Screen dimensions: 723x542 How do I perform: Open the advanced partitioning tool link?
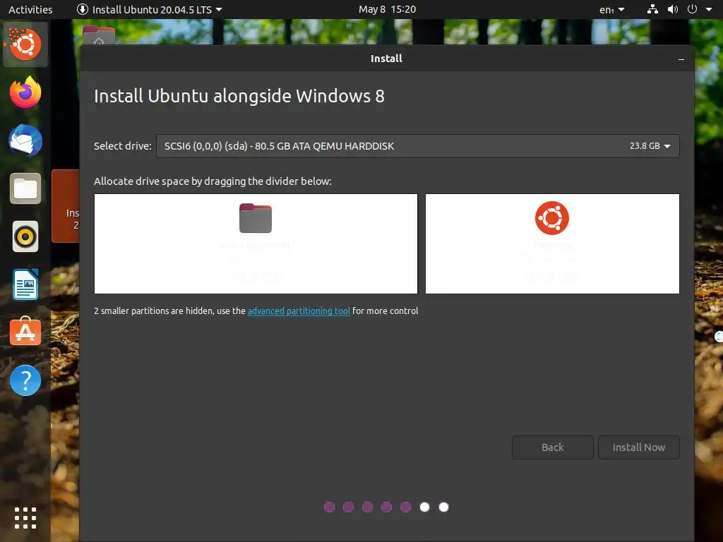coord(299,311)
